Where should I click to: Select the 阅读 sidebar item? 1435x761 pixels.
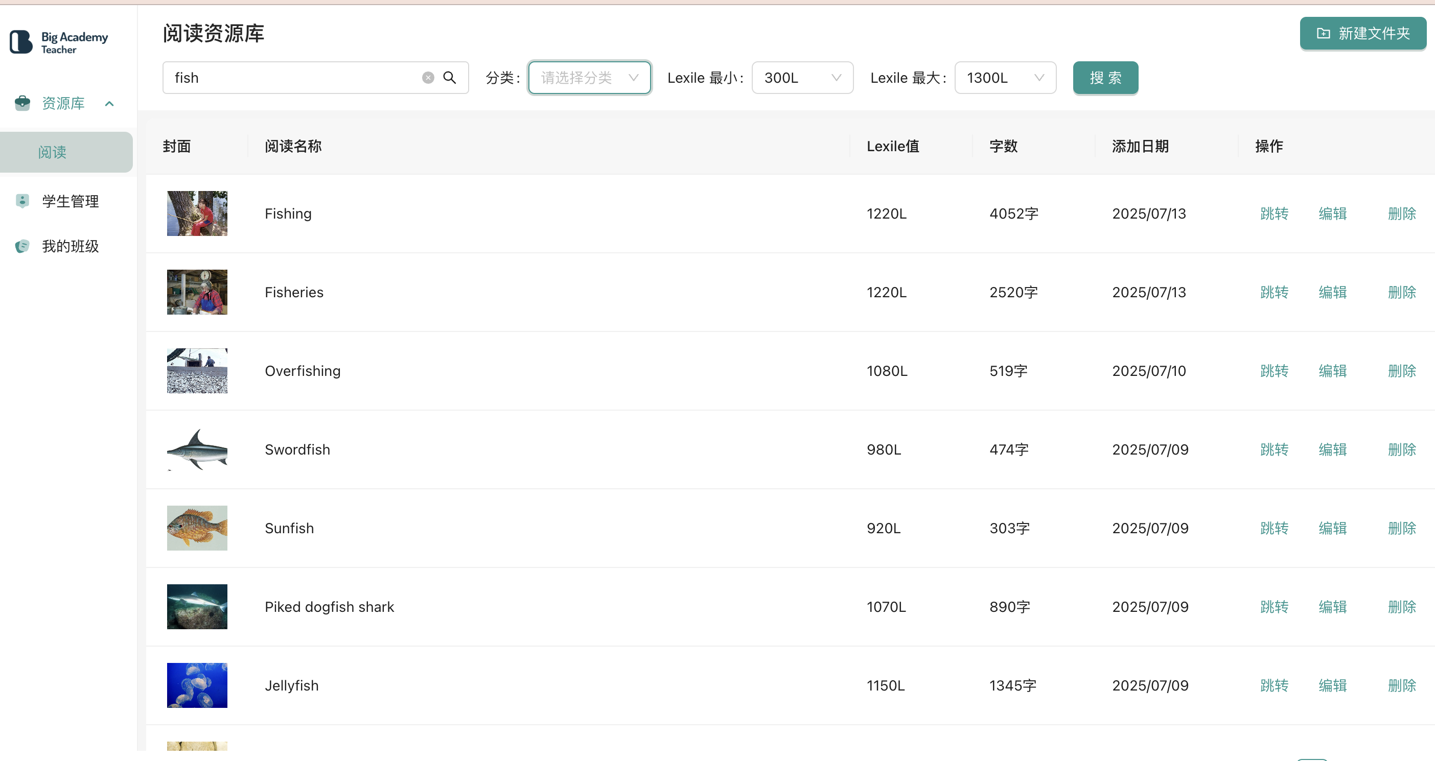(x=52, y=152)
